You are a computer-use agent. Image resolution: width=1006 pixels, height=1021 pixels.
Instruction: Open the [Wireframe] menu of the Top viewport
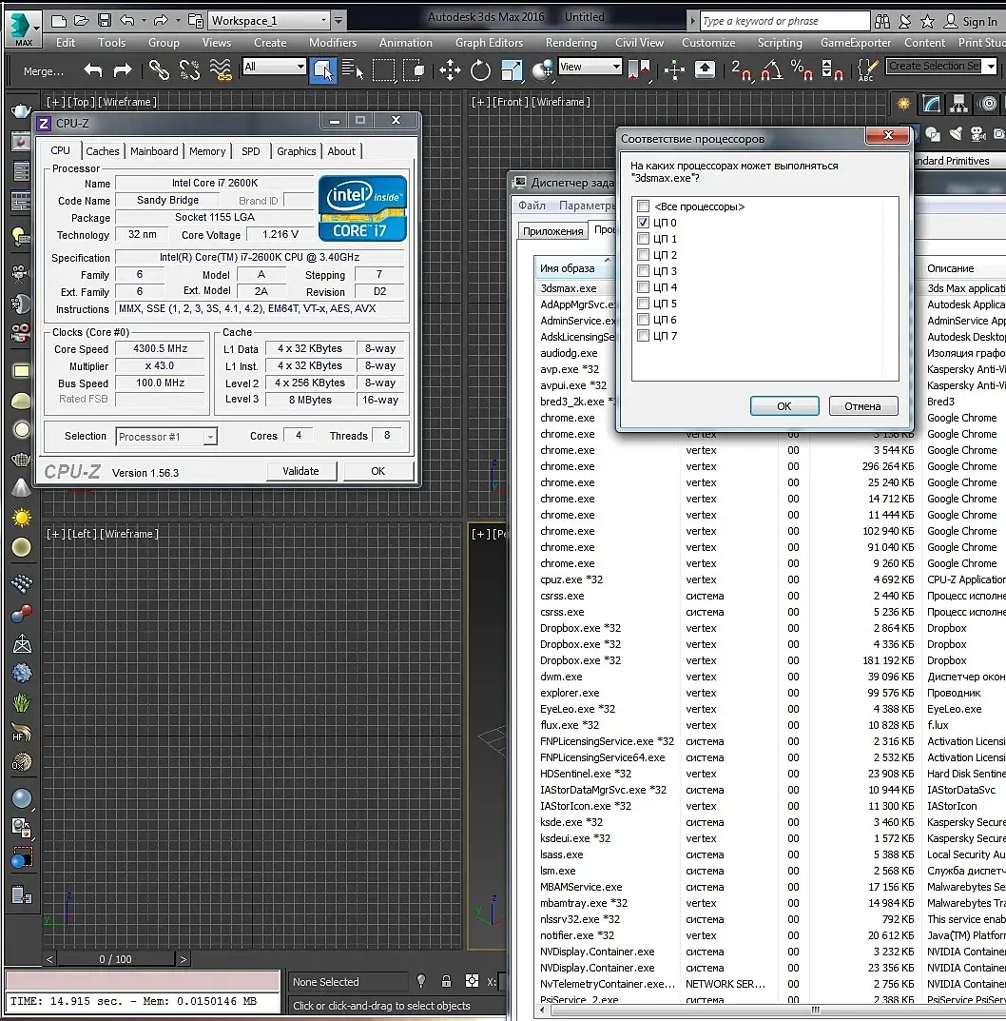click(127, 102)
